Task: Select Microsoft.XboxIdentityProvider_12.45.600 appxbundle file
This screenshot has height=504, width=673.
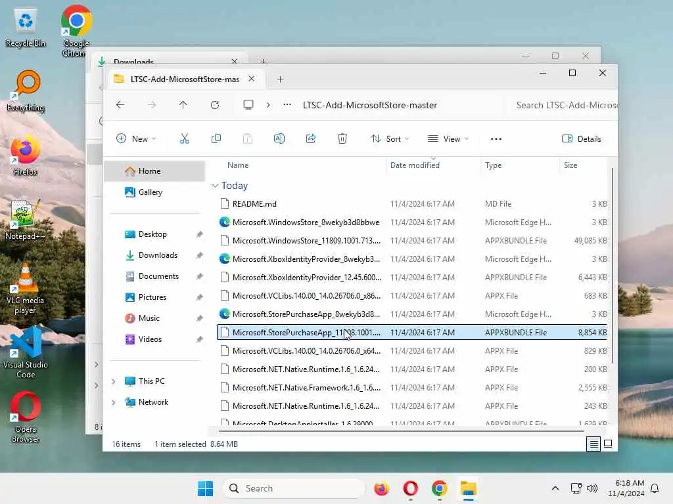Action: pos(412,278)
